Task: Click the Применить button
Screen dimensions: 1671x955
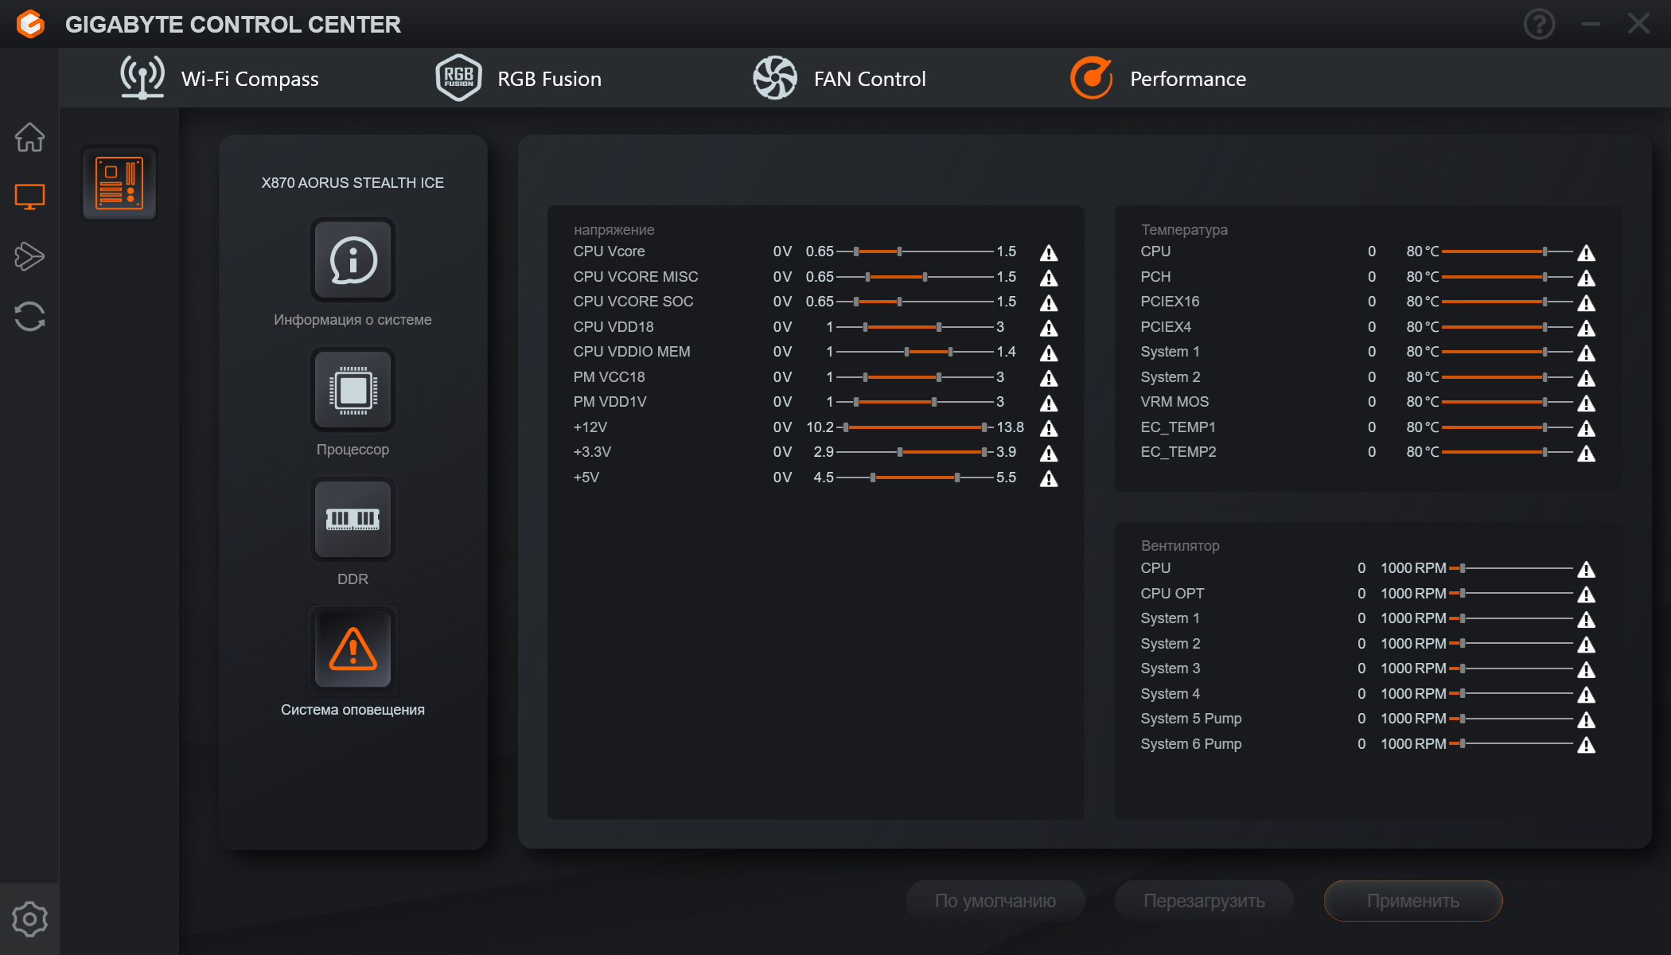Action: point(1412,901)
